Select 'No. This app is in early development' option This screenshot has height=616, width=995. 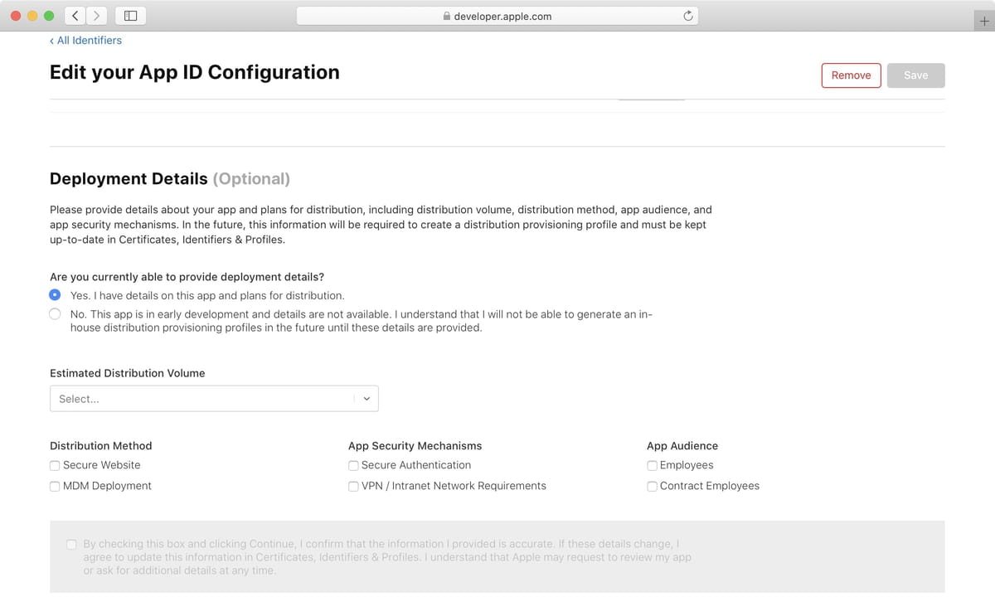[x=55, y=314]
